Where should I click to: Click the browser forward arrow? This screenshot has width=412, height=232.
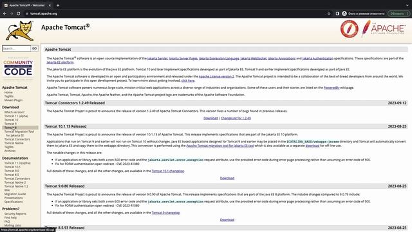12,14
